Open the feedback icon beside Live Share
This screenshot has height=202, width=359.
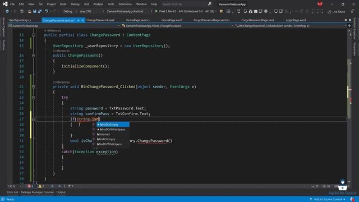[x=352, y=11]
